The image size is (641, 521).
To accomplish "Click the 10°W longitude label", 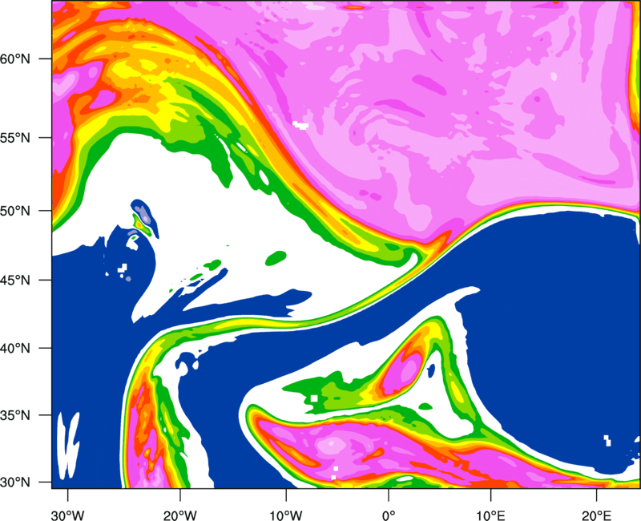I will point(286,515).
